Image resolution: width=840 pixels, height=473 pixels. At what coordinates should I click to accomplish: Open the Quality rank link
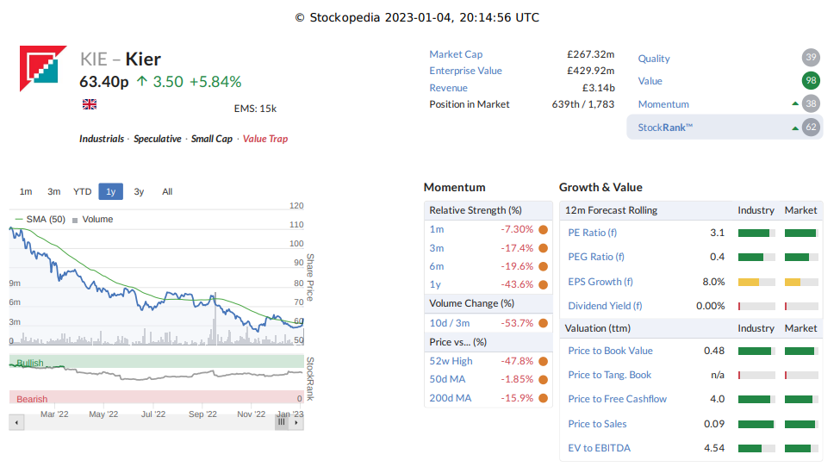click(654, 59)
